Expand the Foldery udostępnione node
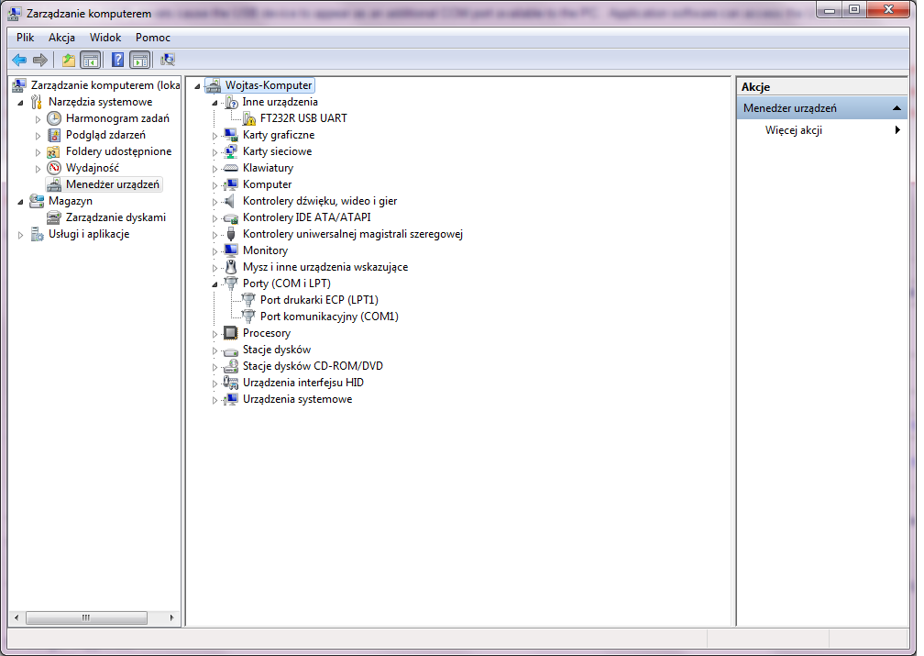Image resolution: width=924 pixels, height=656 pixels. [38, 152]
